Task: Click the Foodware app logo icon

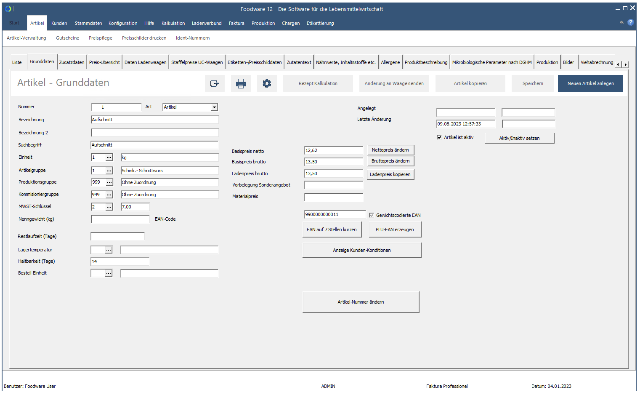Action: coord(8,9)
